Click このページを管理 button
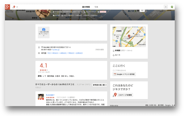 [x=125, y=95]
